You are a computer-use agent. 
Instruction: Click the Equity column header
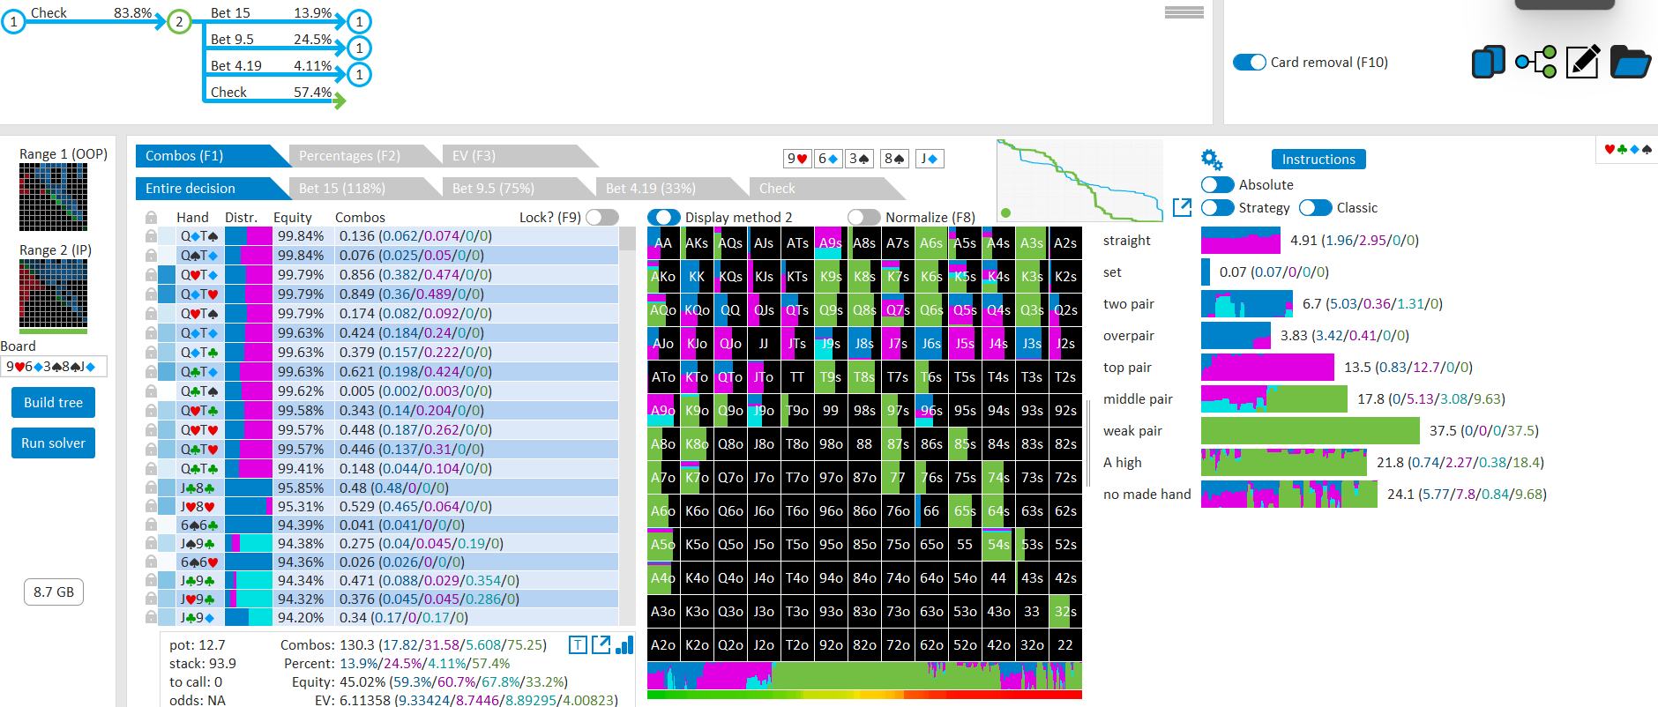pos(293,218)
